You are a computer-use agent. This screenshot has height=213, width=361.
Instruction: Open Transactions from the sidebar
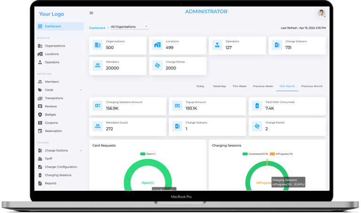click(54, 98)
